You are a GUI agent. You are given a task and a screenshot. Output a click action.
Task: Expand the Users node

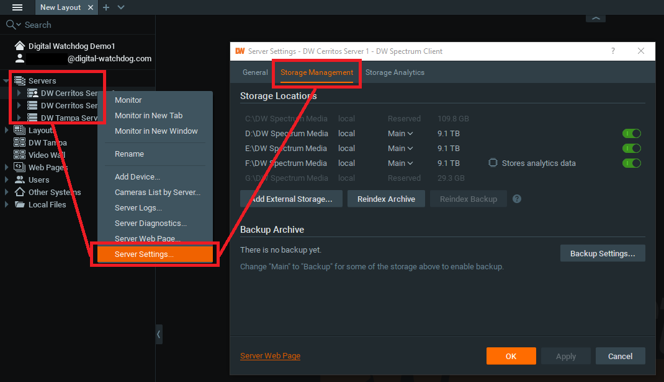coord(6,180)
